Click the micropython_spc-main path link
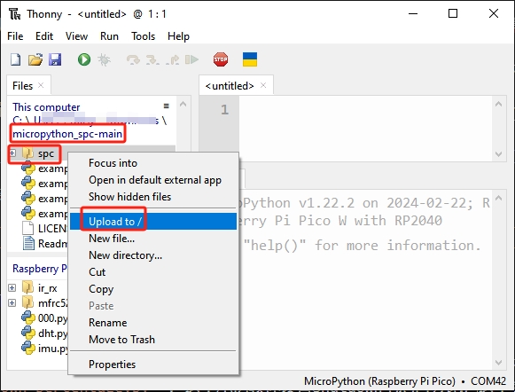515x392 pixels. click(x=67, y=134)
